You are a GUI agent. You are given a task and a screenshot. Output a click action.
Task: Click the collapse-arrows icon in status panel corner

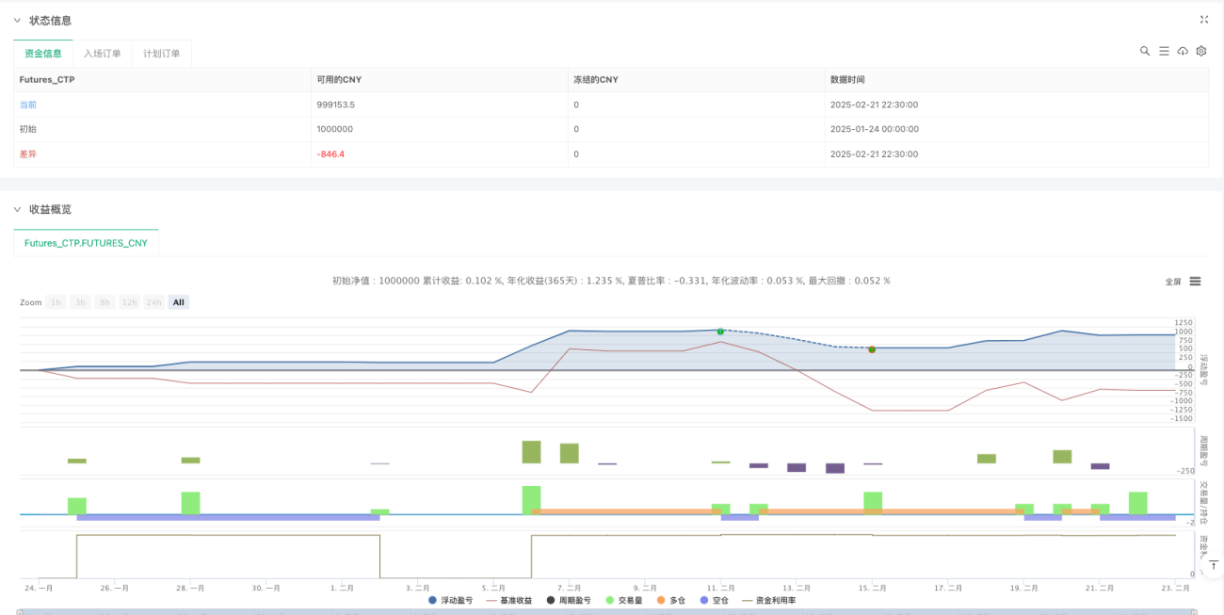point(1204,19)
